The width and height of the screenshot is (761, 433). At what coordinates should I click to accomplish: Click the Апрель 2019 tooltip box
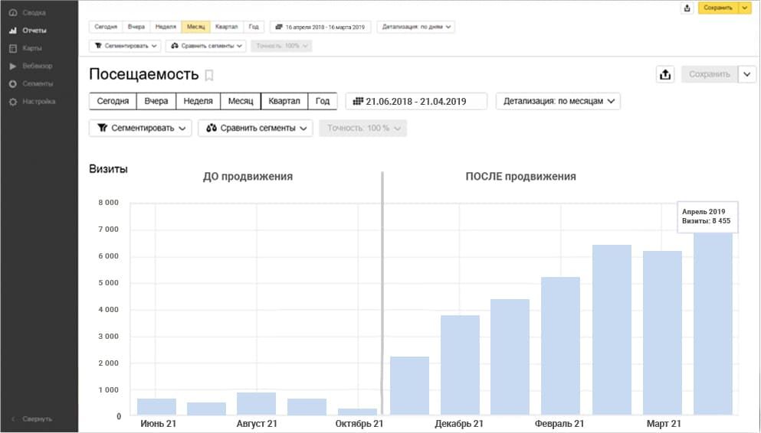click(707, 216)
